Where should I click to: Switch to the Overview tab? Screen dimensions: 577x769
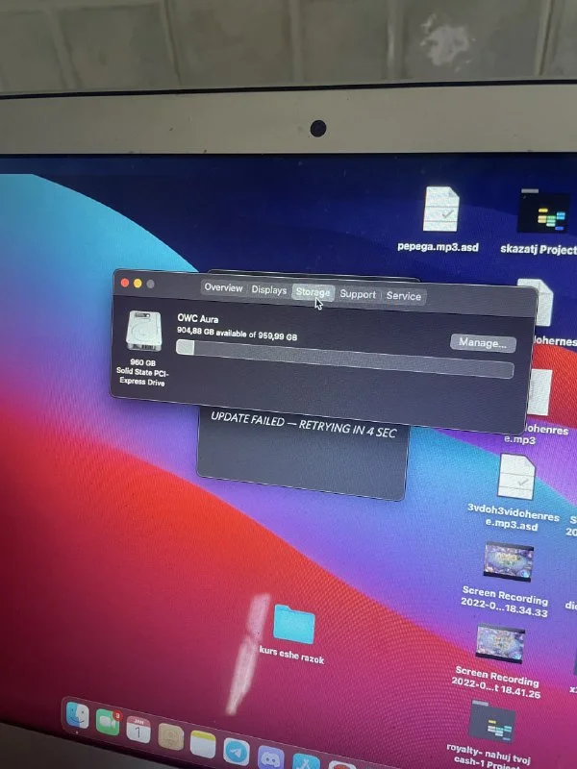pos(223,288)
